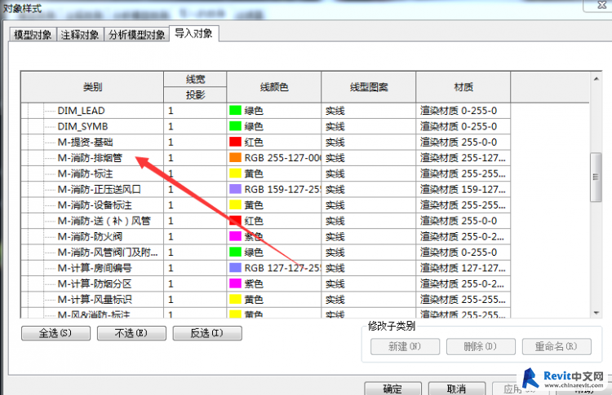Image resolution: width=612 pixels, height=395 pixels.
Task: Select the M-计算-风量标识 category
Action: point(95,299)
